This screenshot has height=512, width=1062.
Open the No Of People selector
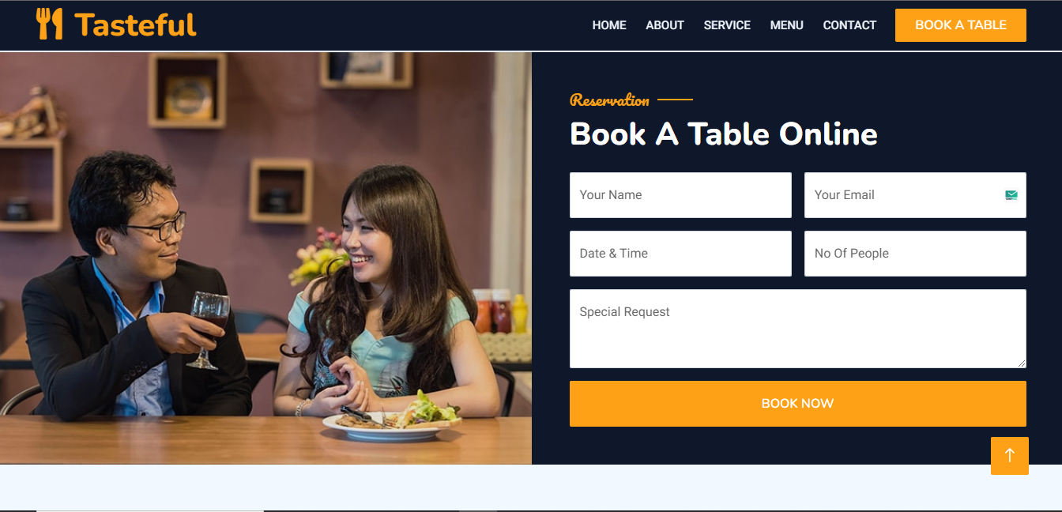pyautogui.click(x=915, y=254)
